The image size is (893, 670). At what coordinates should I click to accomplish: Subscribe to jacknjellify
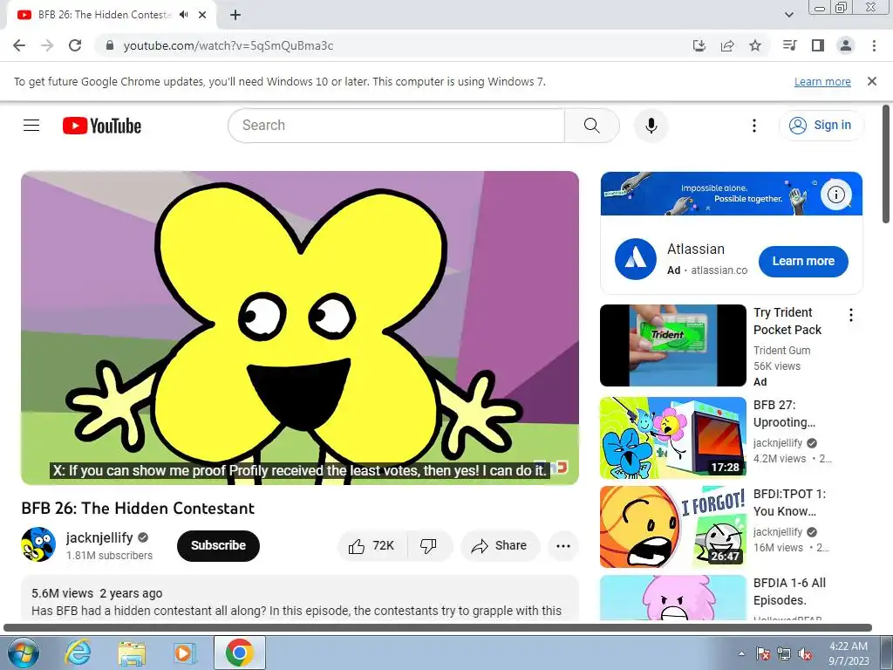[x=218, y=546]
